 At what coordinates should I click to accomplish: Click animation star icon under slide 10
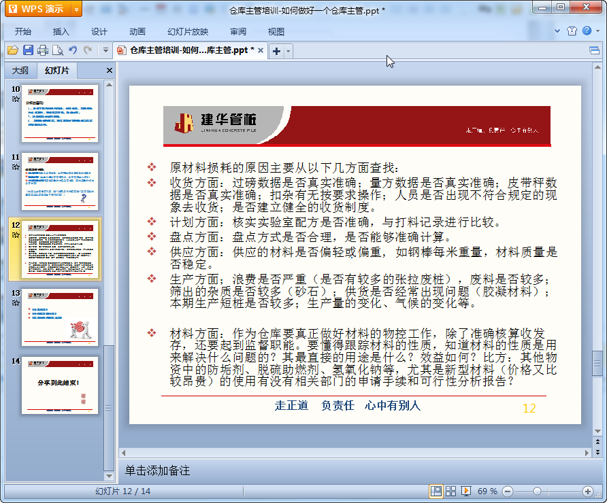(16, 99)
